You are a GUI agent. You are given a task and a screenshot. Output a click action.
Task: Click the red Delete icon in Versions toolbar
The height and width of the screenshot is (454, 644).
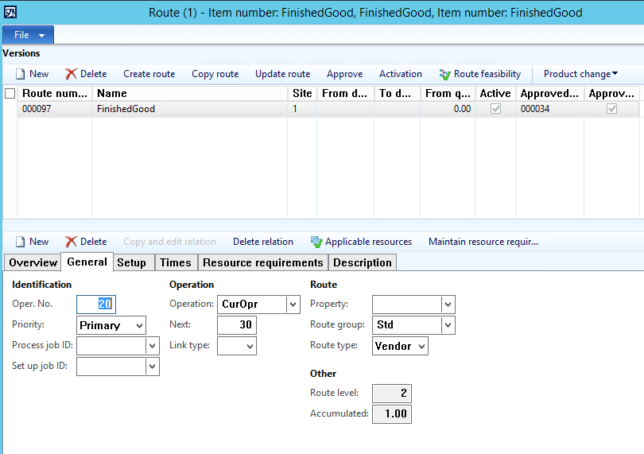(71, 74)
